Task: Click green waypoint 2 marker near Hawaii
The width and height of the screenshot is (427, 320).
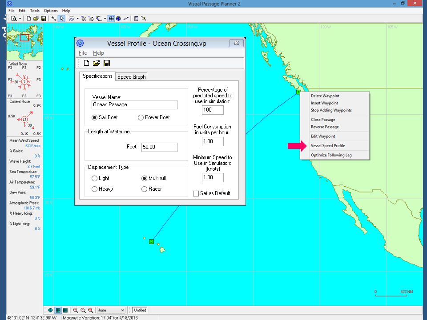Action: point(151,242)
